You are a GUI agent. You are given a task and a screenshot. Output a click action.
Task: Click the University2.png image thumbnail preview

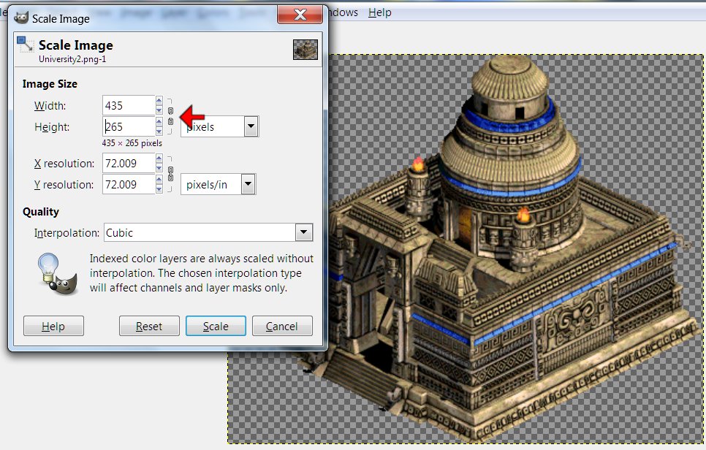(x=305, y=50)
